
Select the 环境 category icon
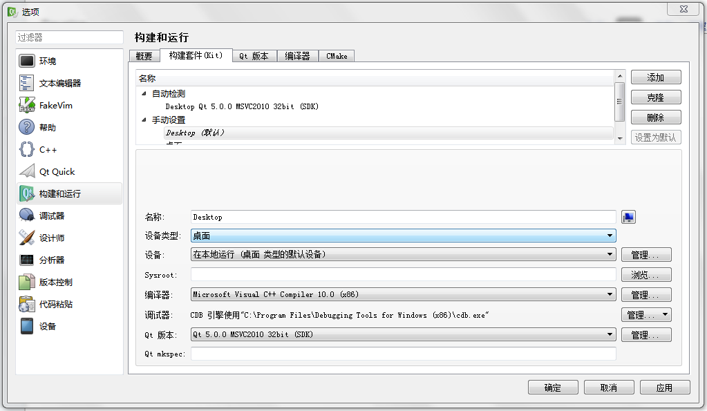(x=27, y=61)
